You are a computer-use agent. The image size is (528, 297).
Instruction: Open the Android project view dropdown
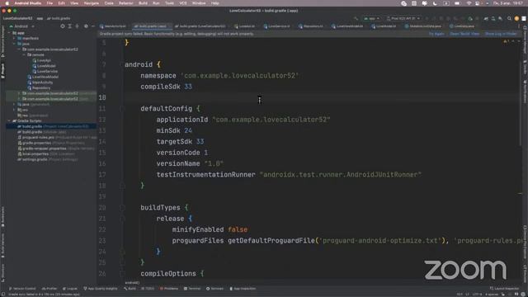coord(21,26)
